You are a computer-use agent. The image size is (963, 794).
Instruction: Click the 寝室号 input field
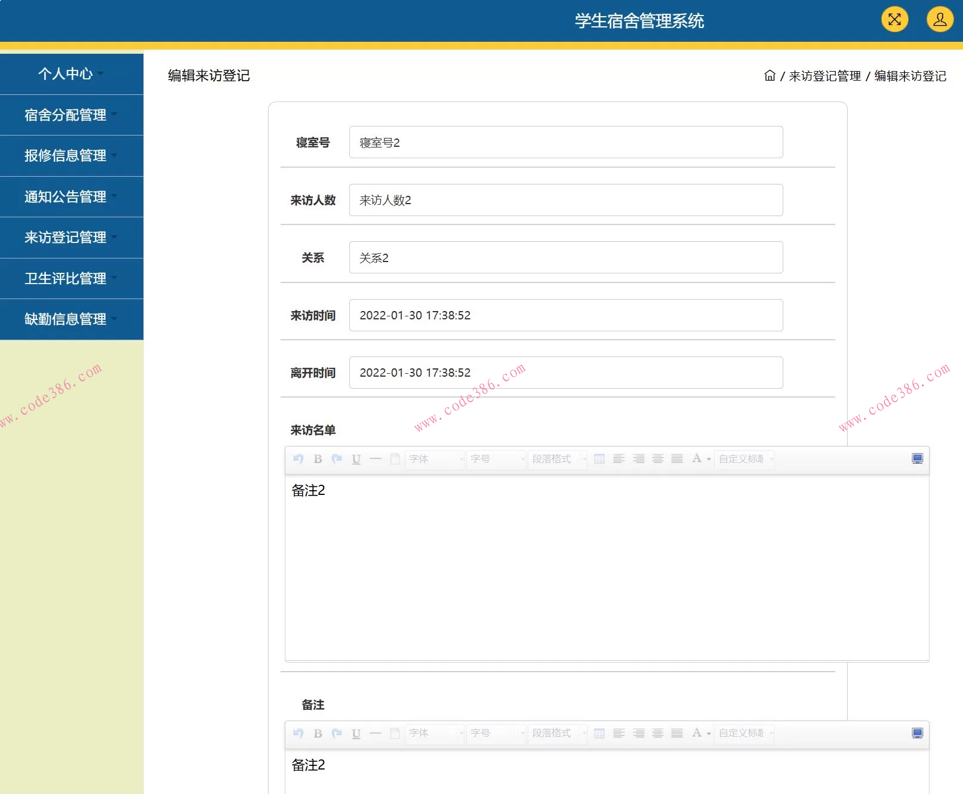point(565,142)
